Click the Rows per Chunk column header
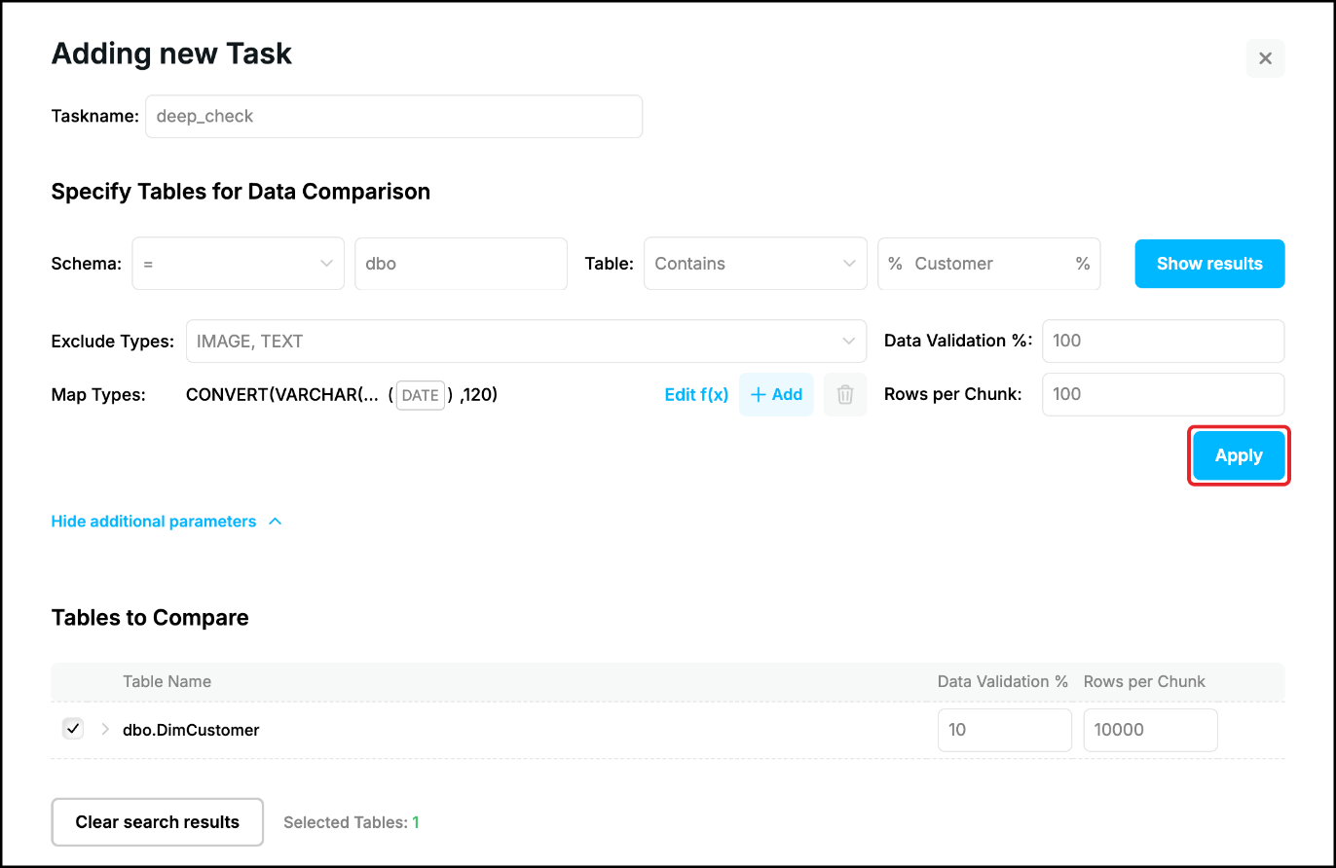The height and width of the screenshot is (868, 1336). [x=1144, y=681]
